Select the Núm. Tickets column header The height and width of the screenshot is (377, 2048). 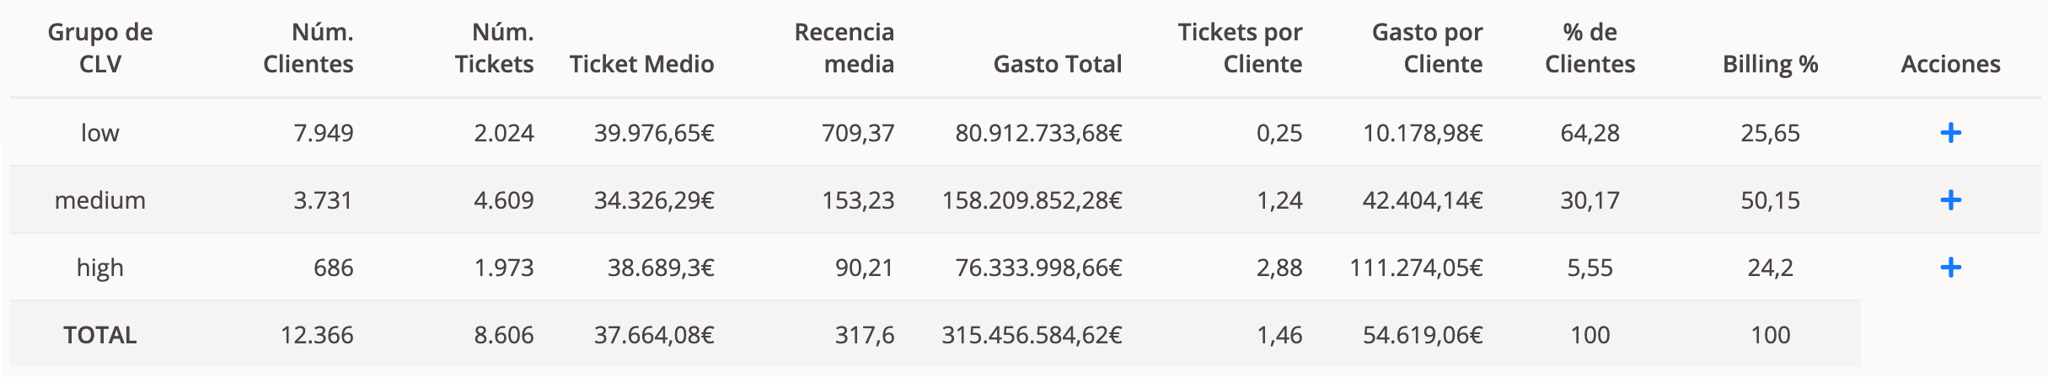pyautogui.click(x=495, y=48)
